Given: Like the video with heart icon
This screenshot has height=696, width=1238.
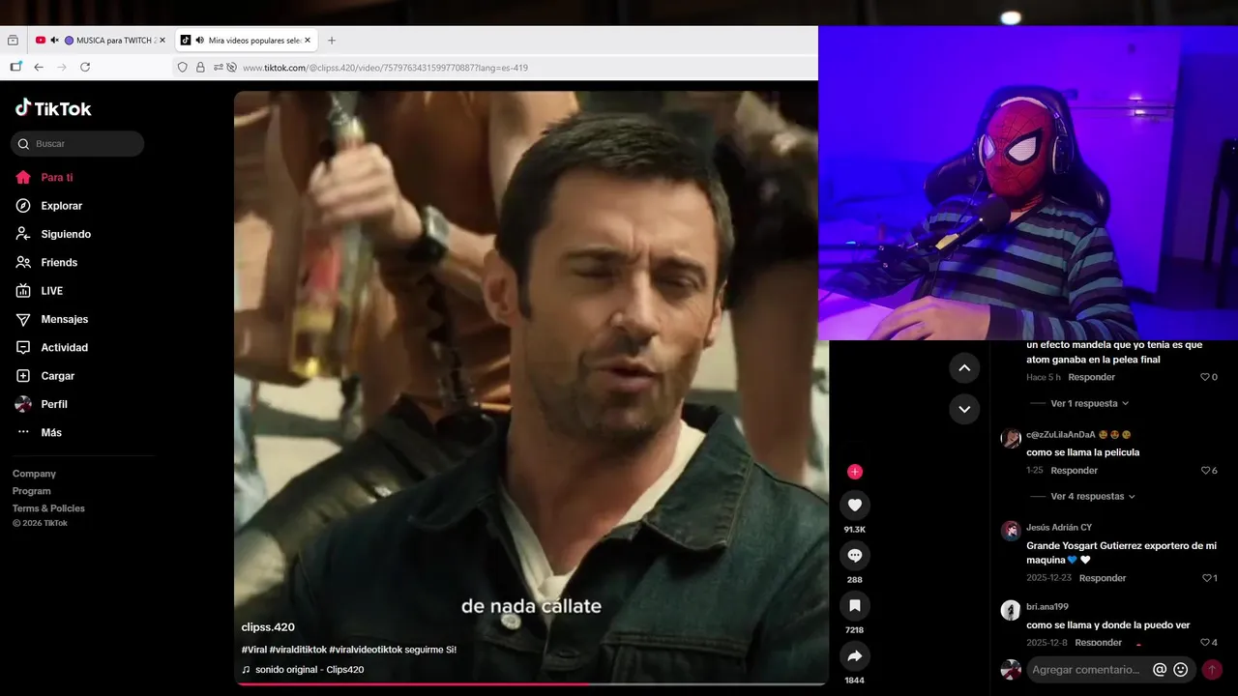Looking at the screenshot, I should tap(854, 505).
